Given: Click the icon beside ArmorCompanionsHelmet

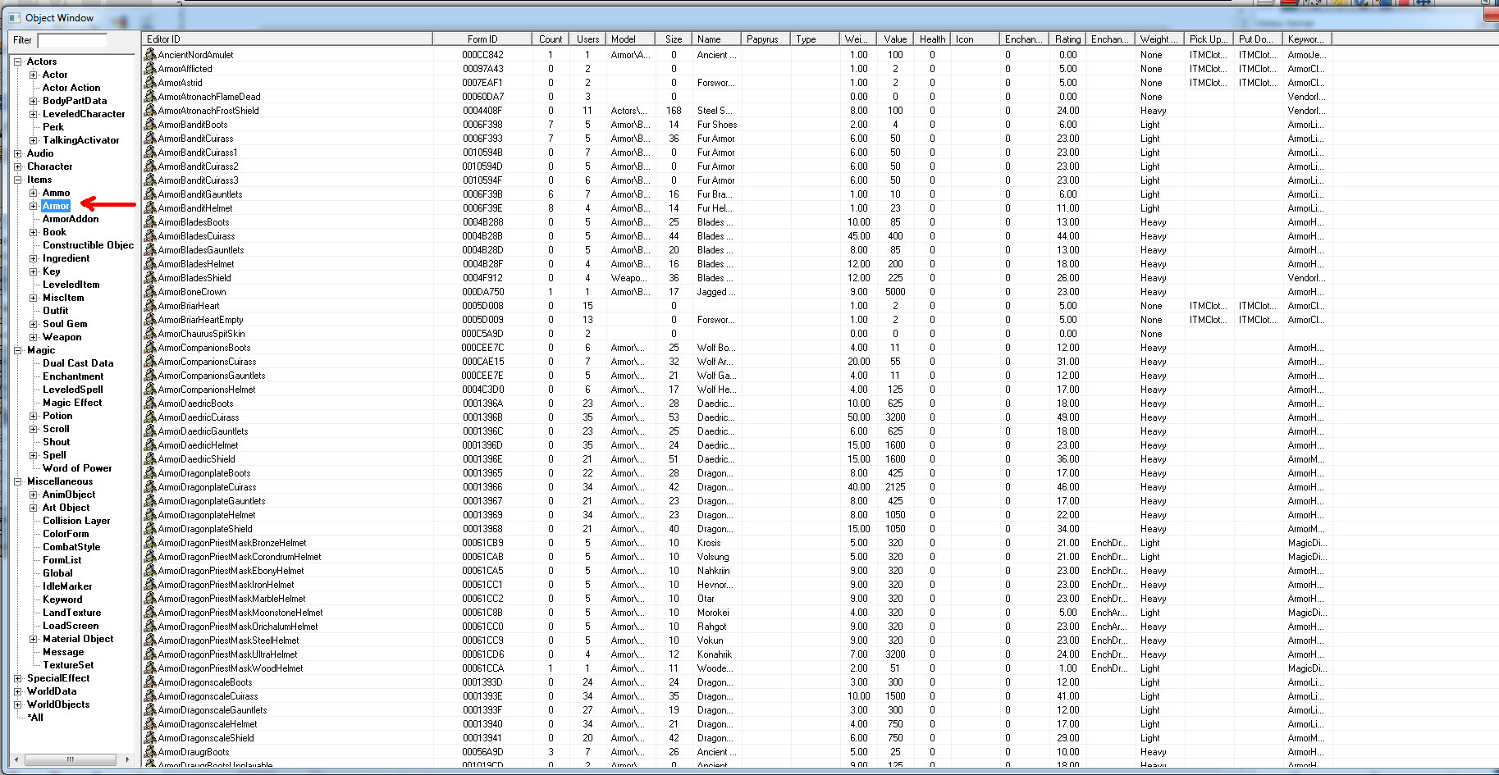Looking at the screenshot, I should point(150,390).
